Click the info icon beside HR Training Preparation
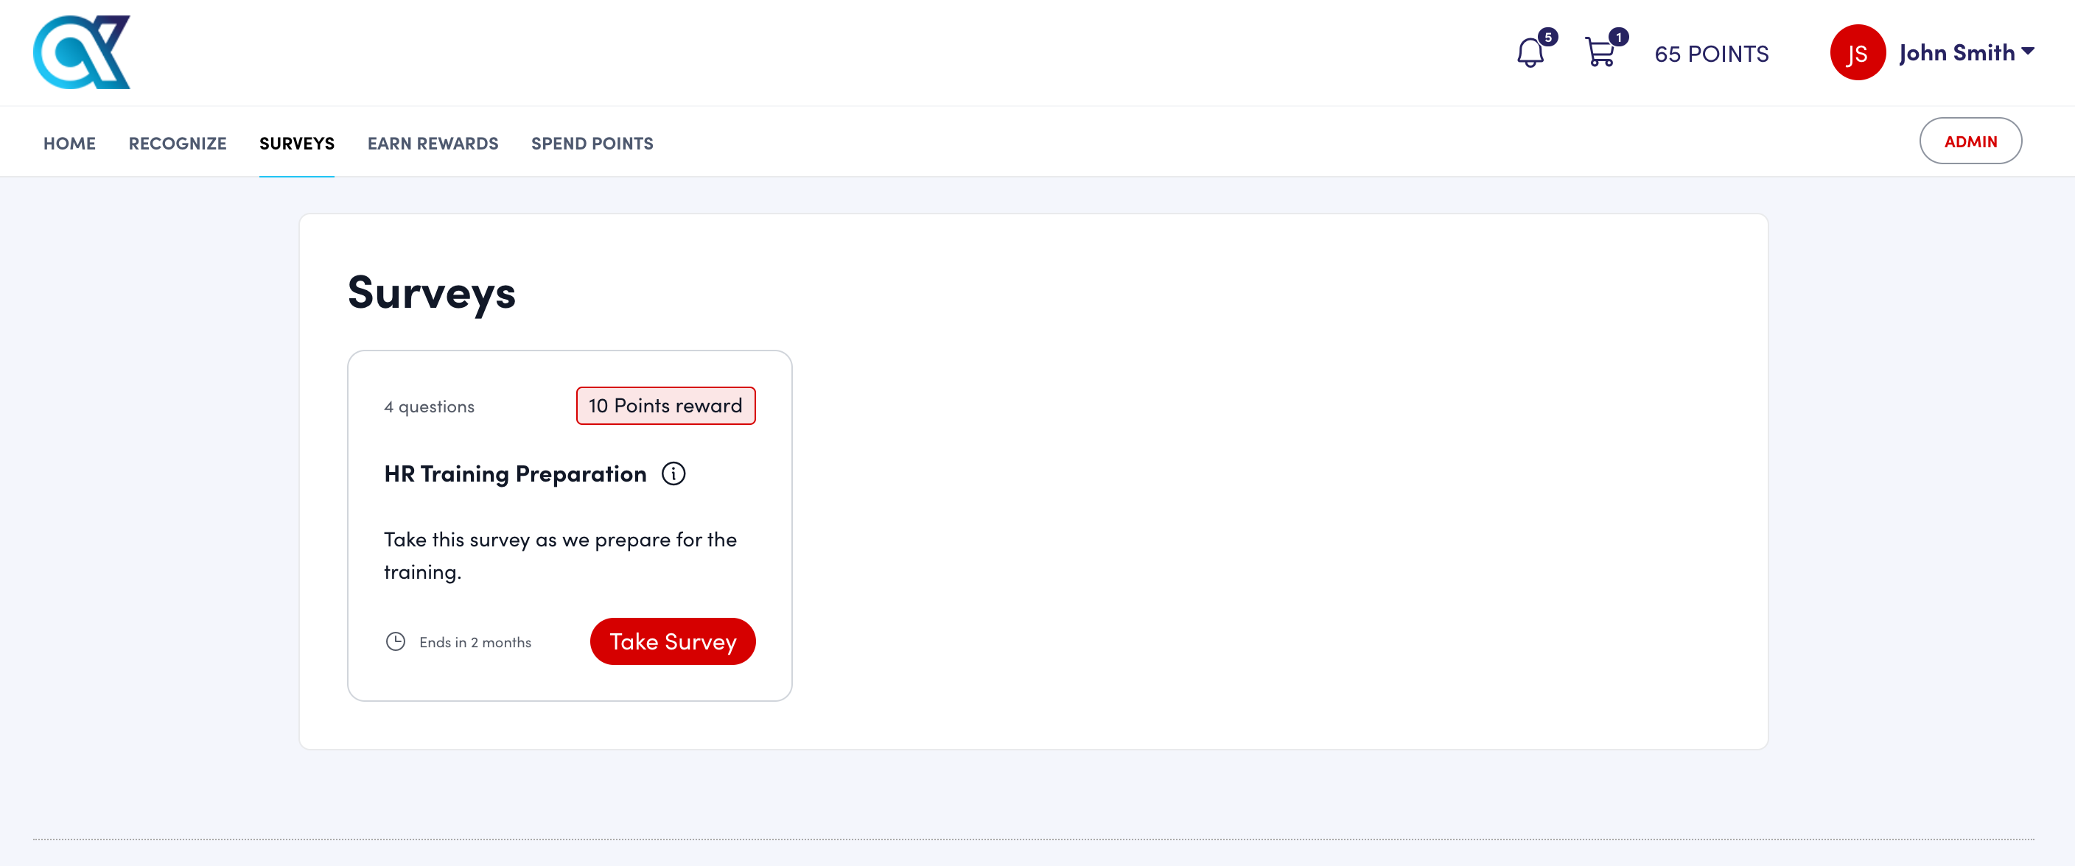Image resolution: width=2075 pixels, height=866 pixels. click(x=673, y=474)
